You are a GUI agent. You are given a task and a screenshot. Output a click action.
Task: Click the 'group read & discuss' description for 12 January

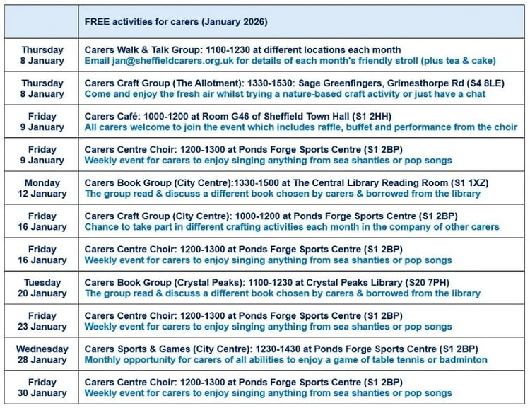click(x=282, y=193)
